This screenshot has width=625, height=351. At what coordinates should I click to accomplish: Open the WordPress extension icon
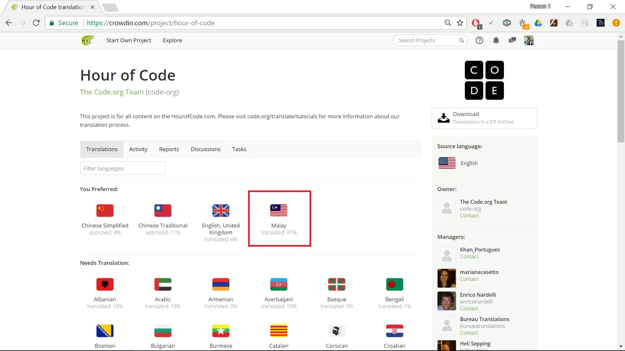pos(585,23)
